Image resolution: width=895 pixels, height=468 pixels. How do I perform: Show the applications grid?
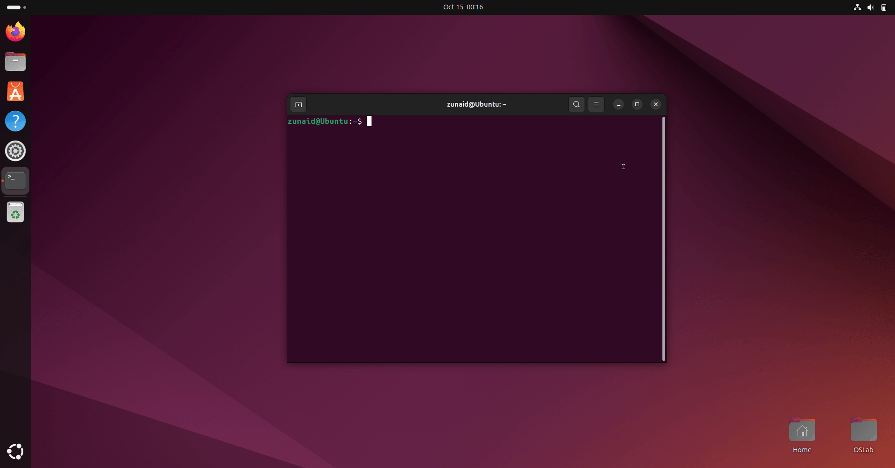(x=15, y=451)
